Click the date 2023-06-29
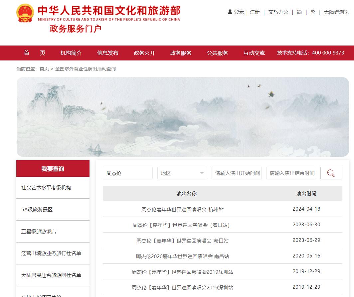Viewport: 354px width, 297px height. click(x=306, y=240)
